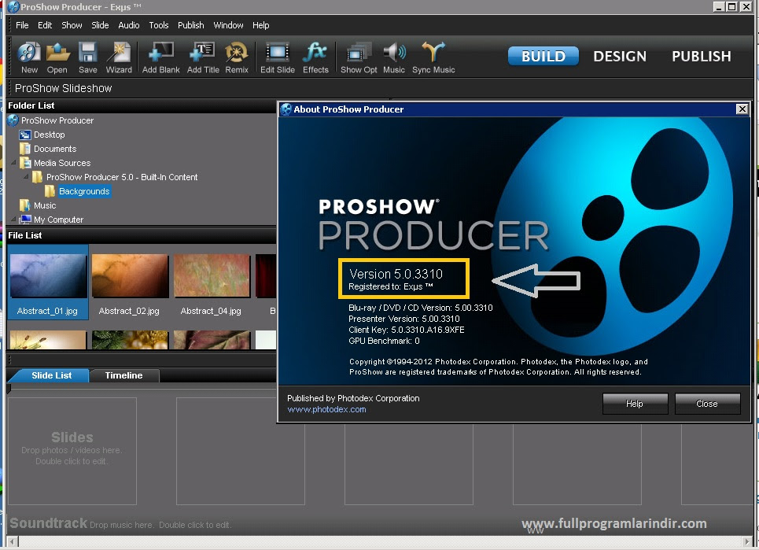The height and width of the screenshot is (550, 759).
Task: Open Edit Slide options
Action: pyautogui.click(x=278, y=54)
